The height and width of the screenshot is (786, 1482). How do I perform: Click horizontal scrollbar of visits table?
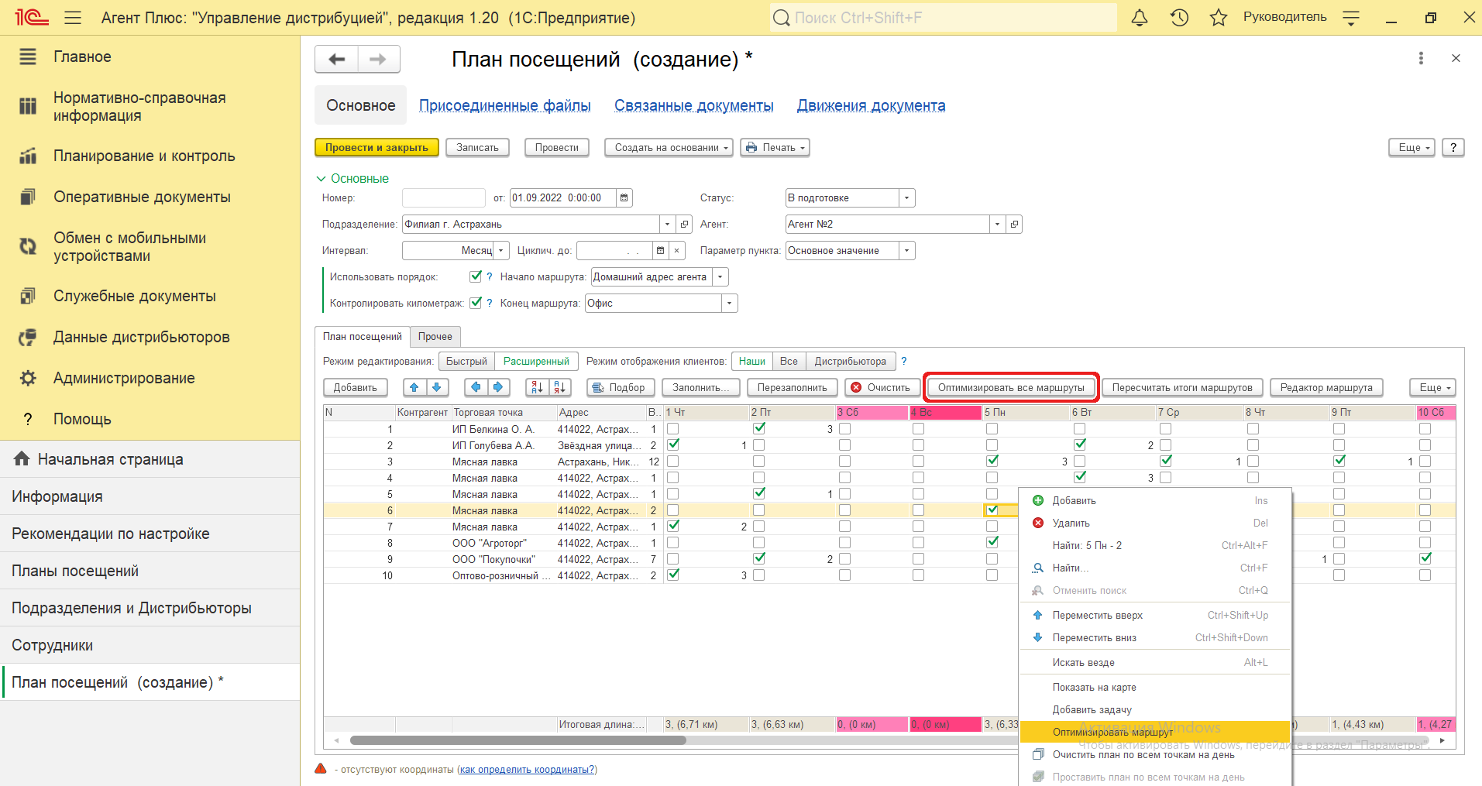coord(517,740)
